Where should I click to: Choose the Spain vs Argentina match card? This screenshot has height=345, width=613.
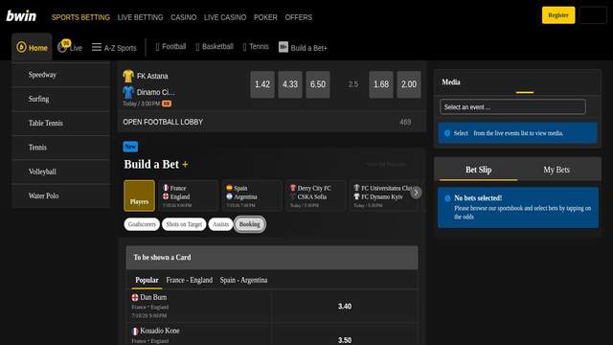tap(252, 195)
